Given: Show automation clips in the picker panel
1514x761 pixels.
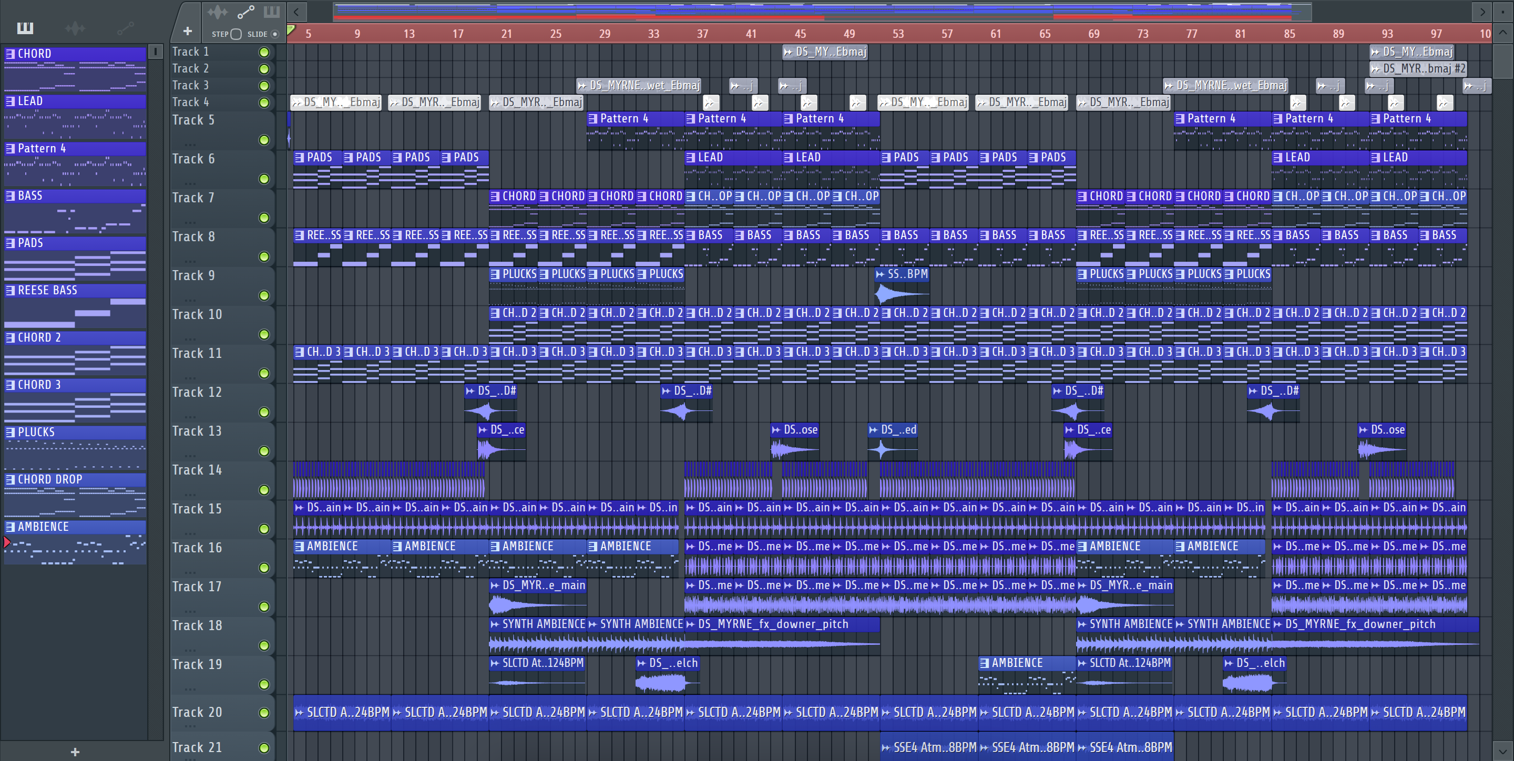Looking at the screenshot, I should pos(125,28).
